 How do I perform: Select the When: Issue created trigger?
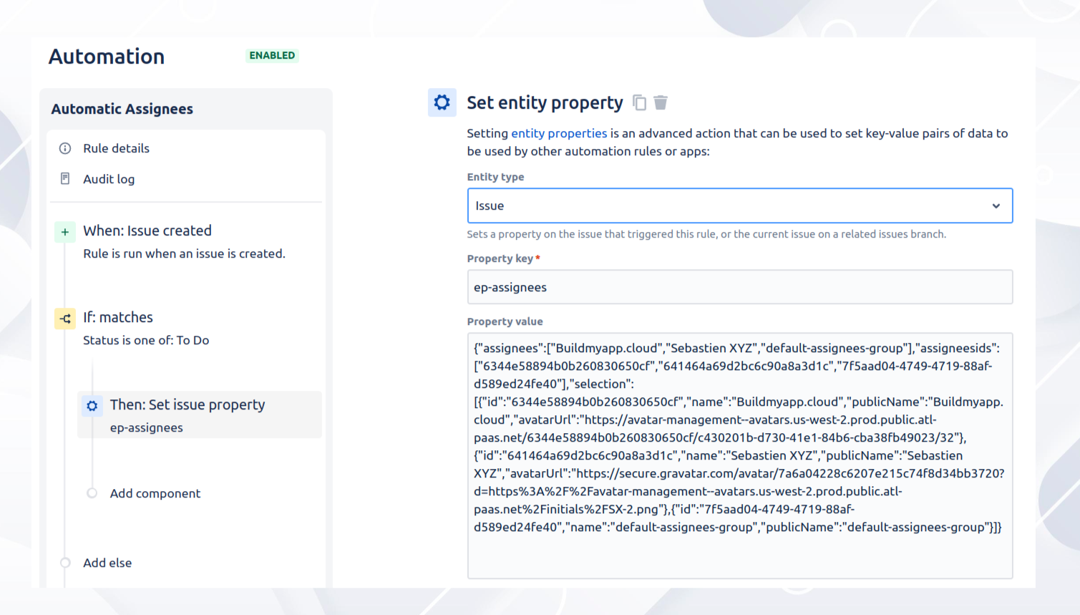[147, 231]
